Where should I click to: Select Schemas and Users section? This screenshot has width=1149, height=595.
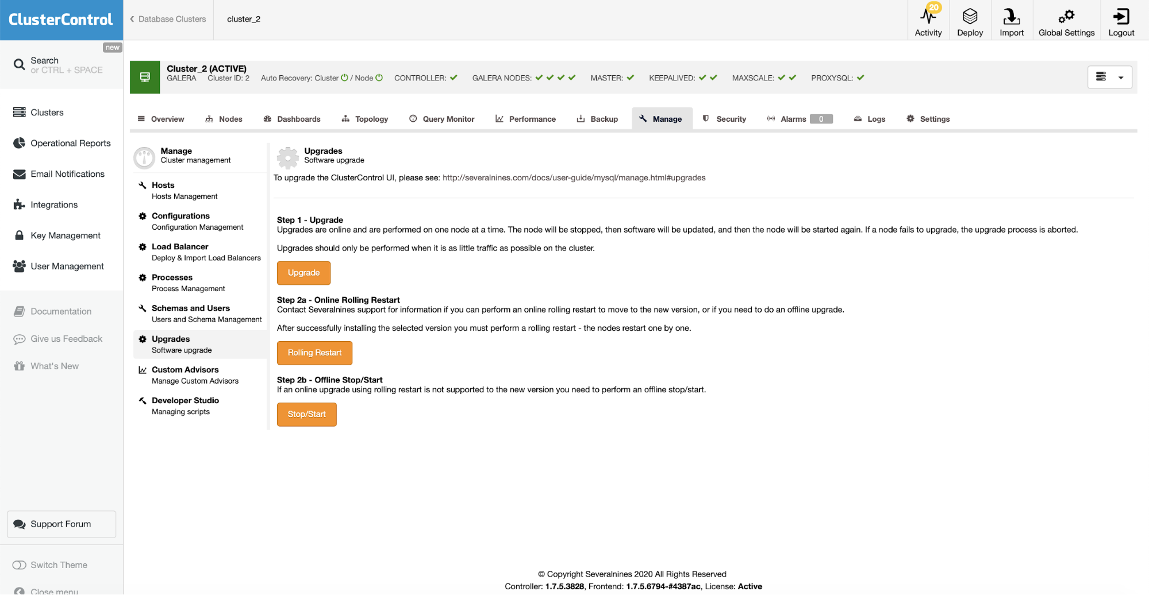click(199, 314)
